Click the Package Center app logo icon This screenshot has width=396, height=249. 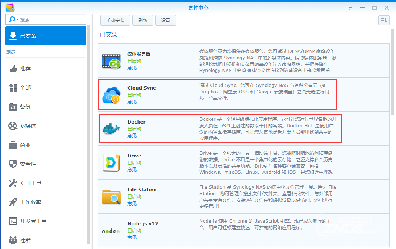[x=10, y=8]
